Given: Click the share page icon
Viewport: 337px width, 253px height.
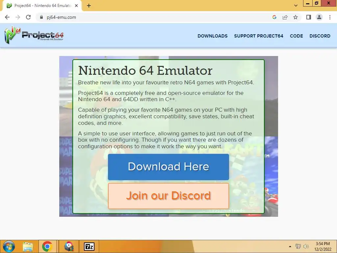Looking at the screenshot, I should click(x=285, y=17).
